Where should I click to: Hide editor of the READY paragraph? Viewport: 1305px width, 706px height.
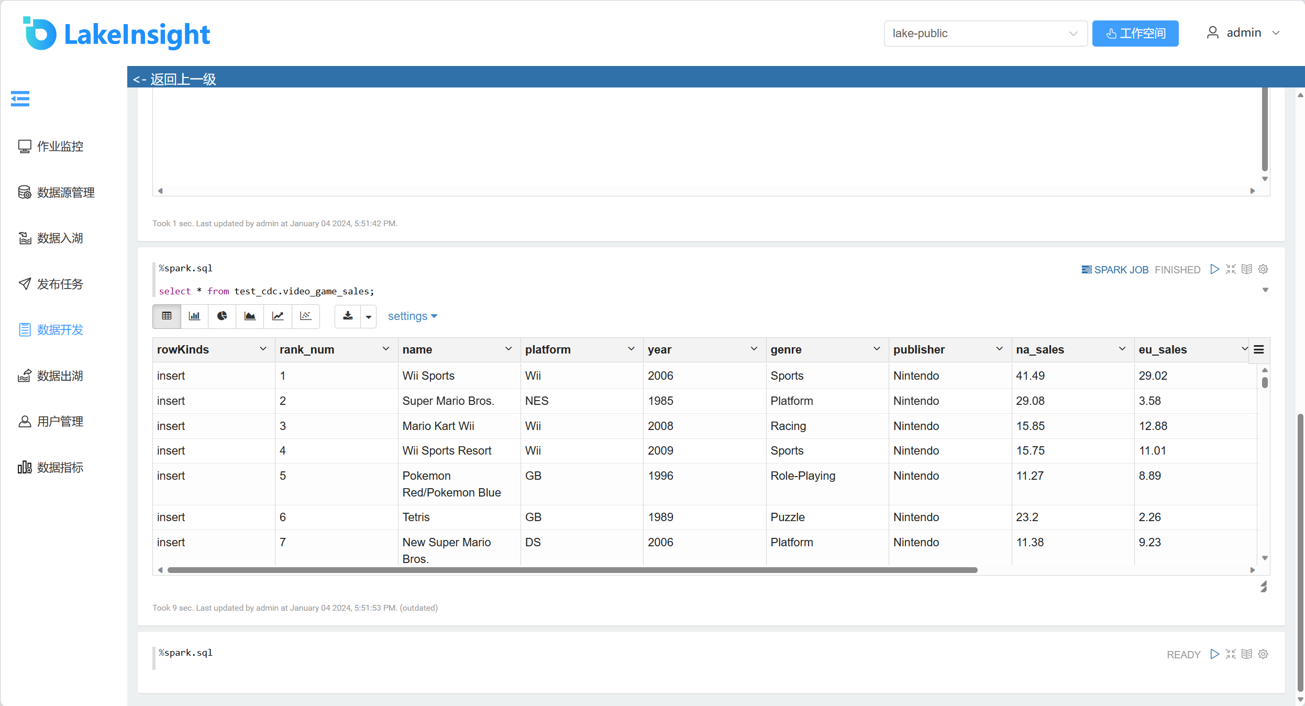1231,654
